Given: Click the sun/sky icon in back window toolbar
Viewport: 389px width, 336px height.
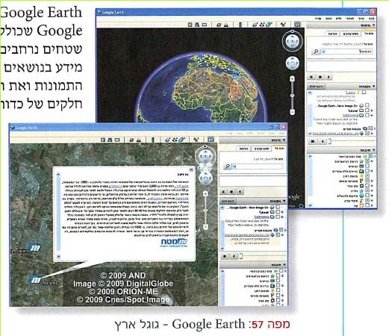Looking at the screenshot, I should tap(225, 25).
